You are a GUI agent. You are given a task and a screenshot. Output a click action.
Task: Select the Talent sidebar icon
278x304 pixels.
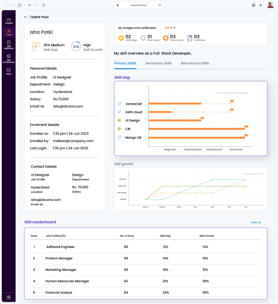(9, 32)
